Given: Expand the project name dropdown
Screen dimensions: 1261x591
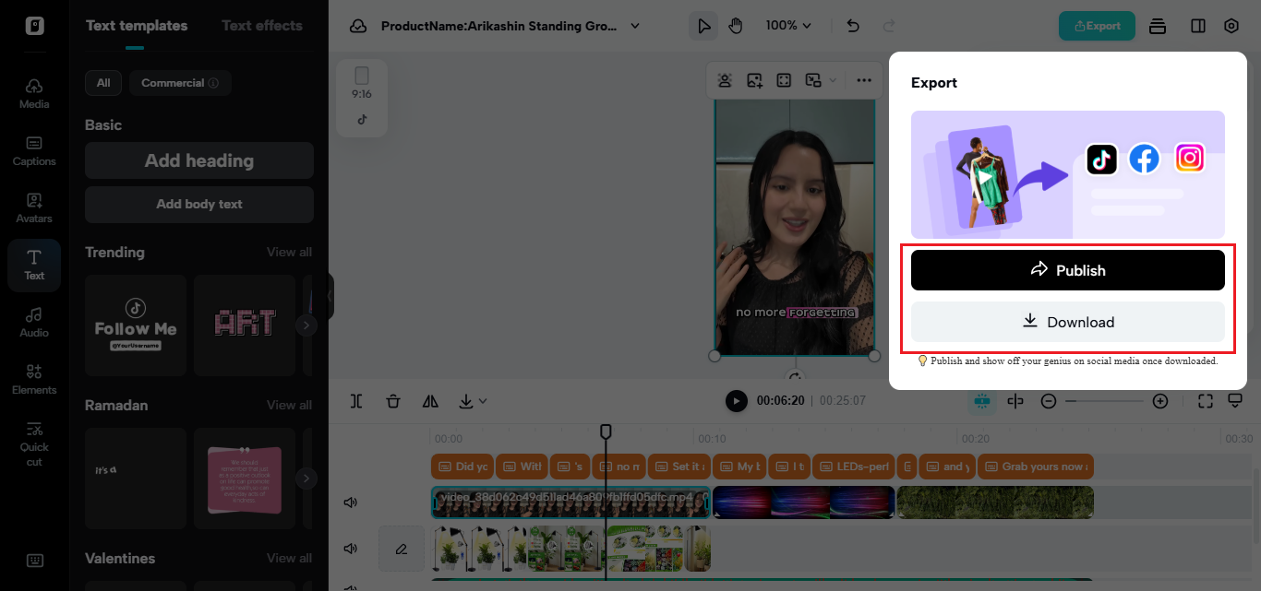Looking at the screenshot, I should pos(634,26).
